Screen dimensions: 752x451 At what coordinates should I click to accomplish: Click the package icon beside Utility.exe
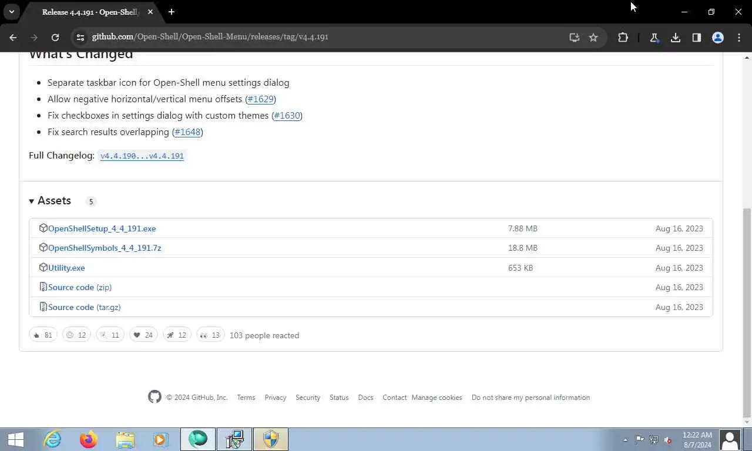click(43, 267)
